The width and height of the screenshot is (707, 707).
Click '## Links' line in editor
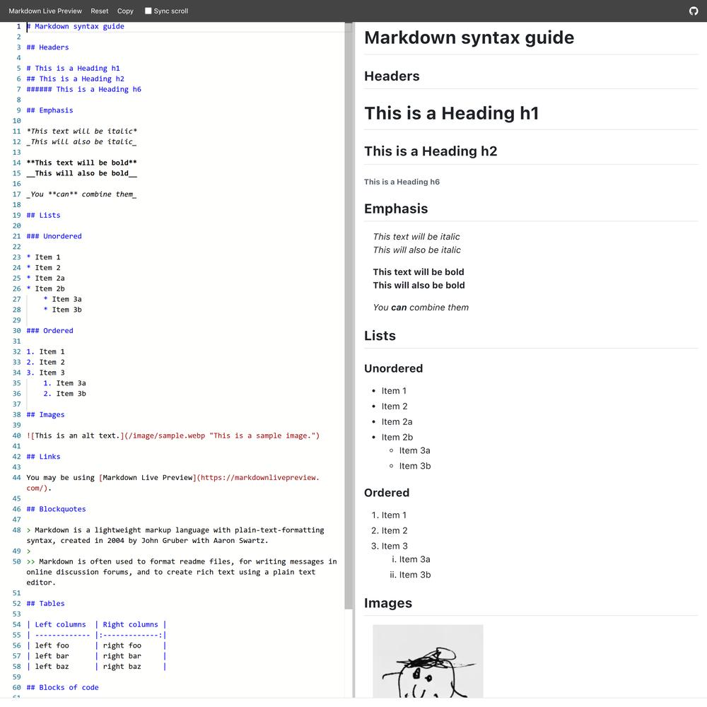43,457
